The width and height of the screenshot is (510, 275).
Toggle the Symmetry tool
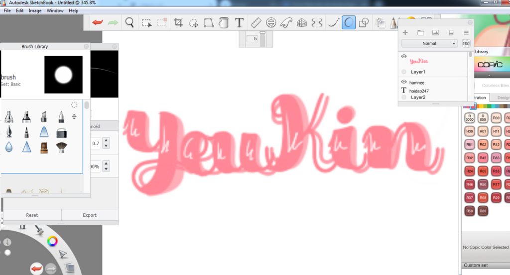(x=317, y=23)
